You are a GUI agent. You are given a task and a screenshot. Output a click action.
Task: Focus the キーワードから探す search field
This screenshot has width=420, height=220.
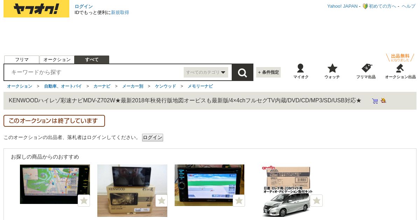pyautogui.click(x=94, y=72)
